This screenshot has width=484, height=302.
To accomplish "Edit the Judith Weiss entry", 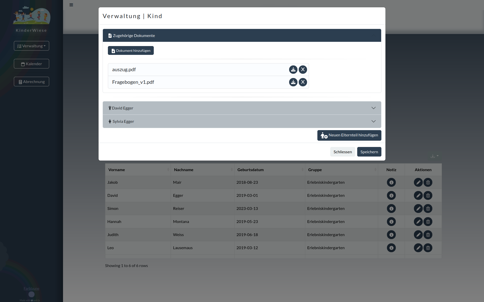I will (x=418, y=235).
